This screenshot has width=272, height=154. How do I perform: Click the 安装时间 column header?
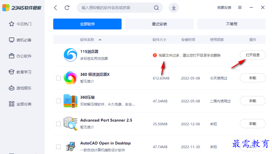pos(188,40)
